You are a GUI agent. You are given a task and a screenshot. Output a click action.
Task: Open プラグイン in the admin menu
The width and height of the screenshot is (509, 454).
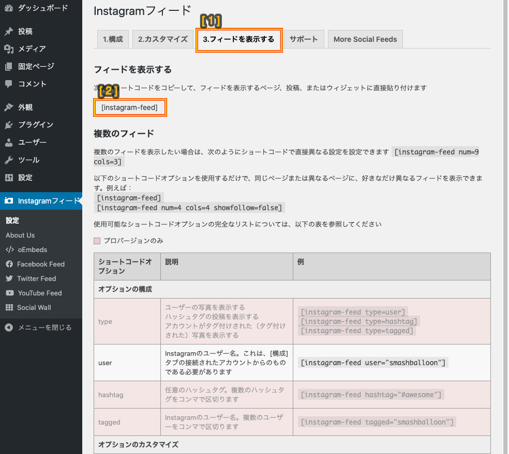[41, 125]
